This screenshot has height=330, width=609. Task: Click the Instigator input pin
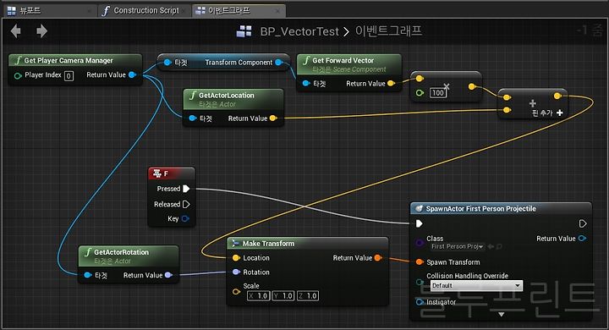[x=420, y=302]
